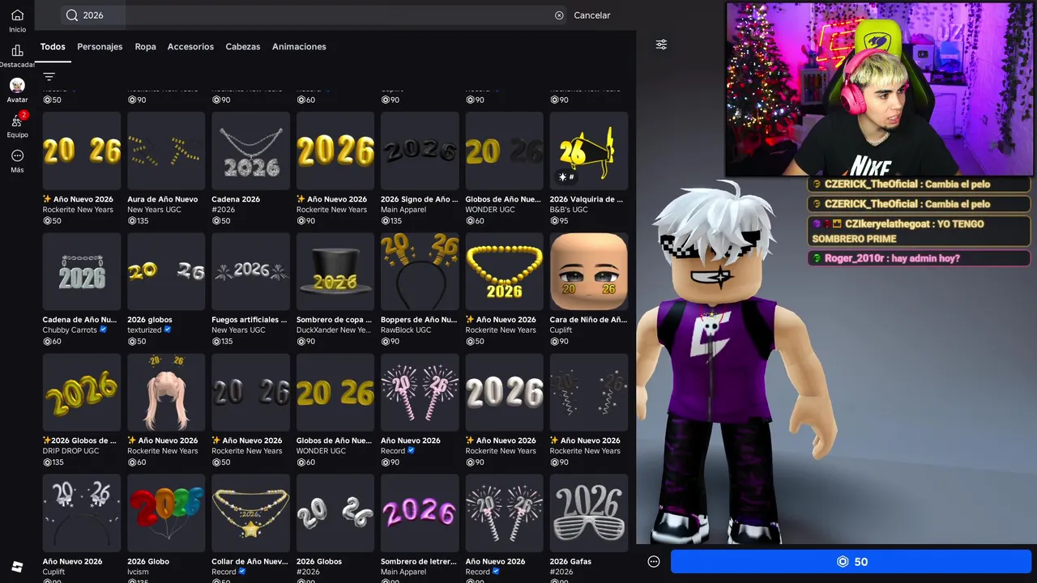Clear the search text with X icon
1037x583 pixels.
coord(559,15)
